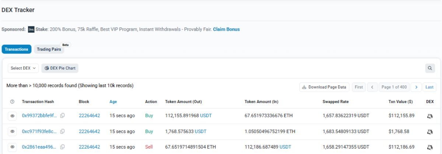Toggle the Age column header format
Screen dimensions: 442x154
(x=113, y=102)
